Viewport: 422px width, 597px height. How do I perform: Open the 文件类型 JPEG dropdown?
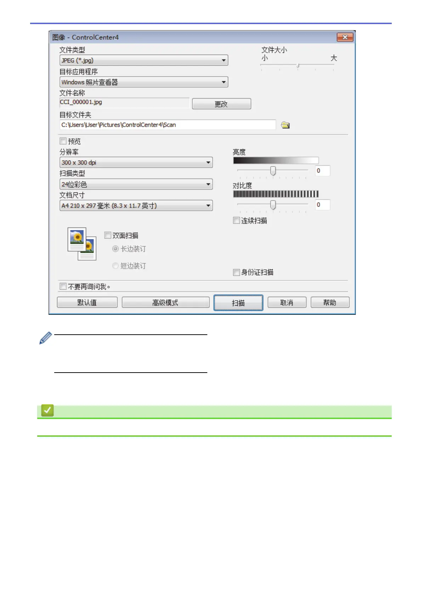[x=144, y=60]
